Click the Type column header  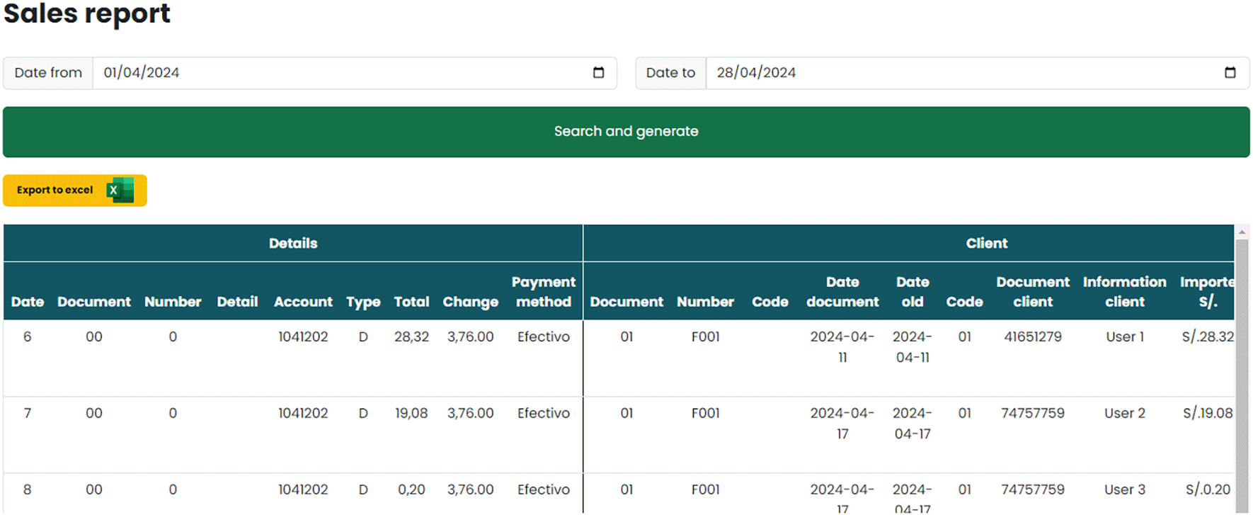[363, 302]
